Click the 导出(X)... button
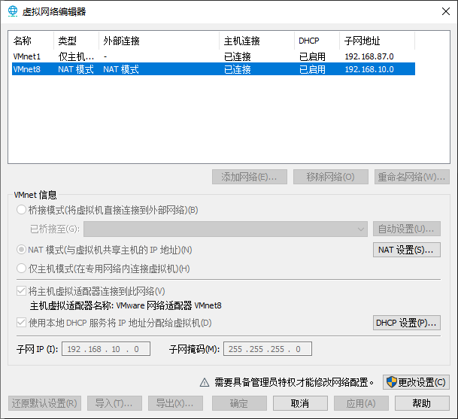The image size is (458, 419). pos(175,403)
